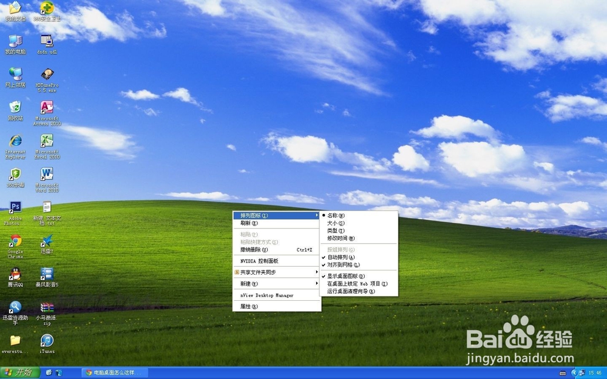Select the Microsoft Access 2010 shortcut

point(47,113)
